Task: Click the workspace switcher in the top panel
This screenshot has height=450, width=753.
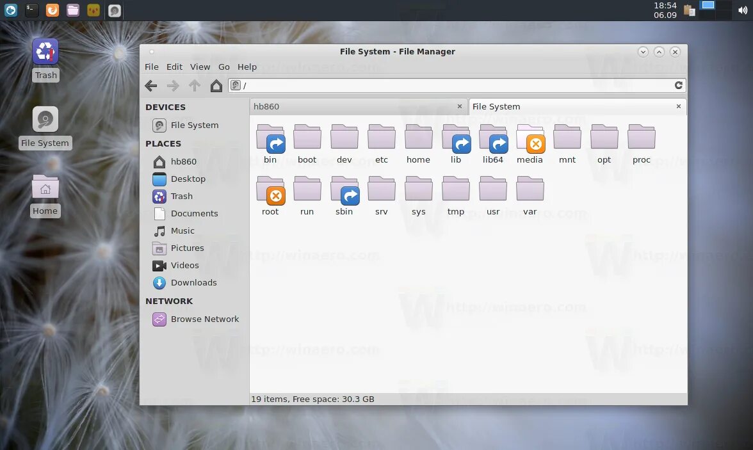Action: [x=715, y=10]
